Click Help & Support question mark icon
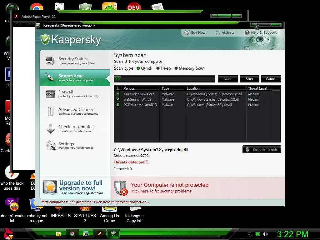Viewport: 320px width, 240px height. [x=247, y=32]
